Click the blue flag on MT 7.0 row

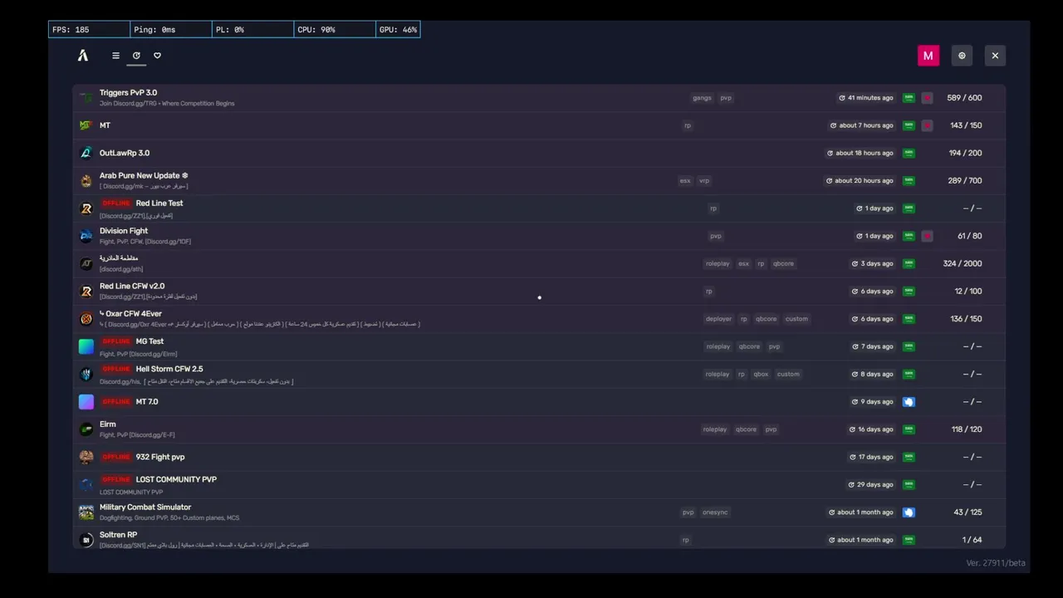coord(909,402)
